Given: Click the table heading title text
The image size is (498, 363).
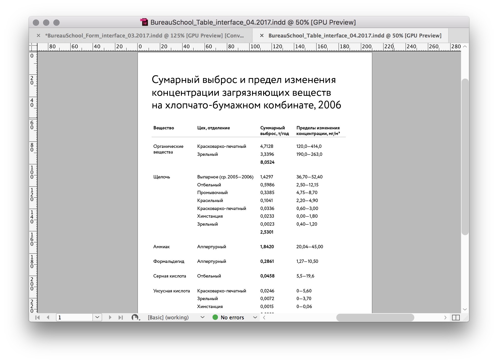Looking at the screenshot, I should [246, 92].
